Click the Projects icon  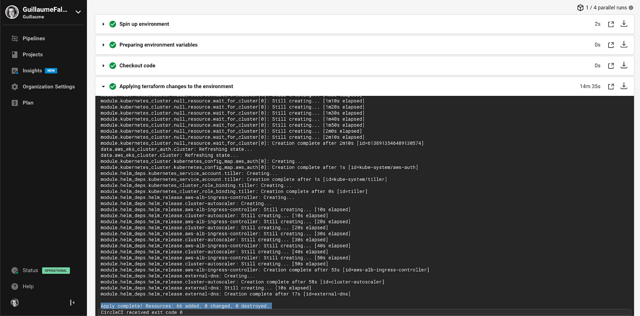(x=15, y=54)
